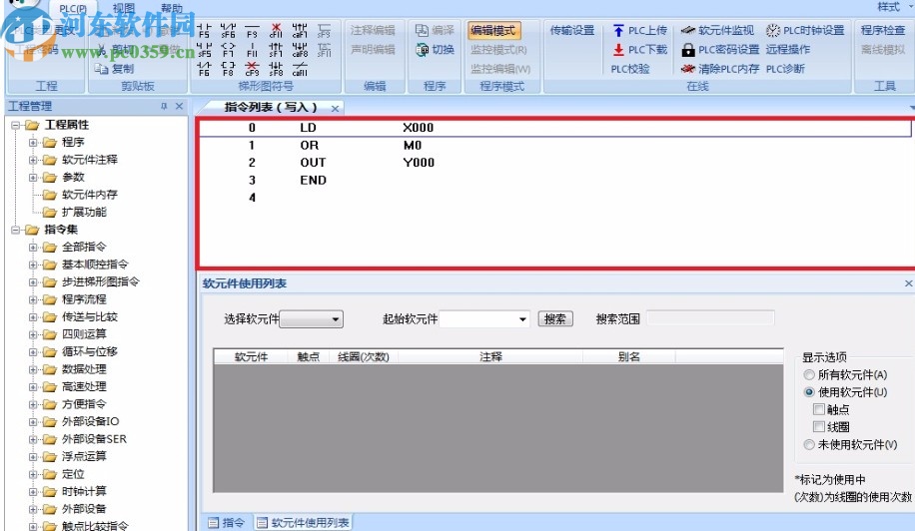Click the red-X cF11 delete symbol
This screenshot has height=531, width=915.
276,30
